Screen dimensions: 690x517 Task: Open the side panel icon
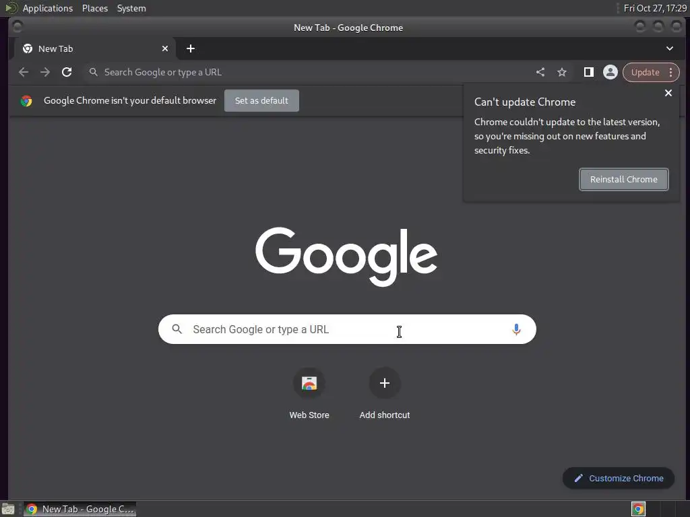[x=588, y=72]
